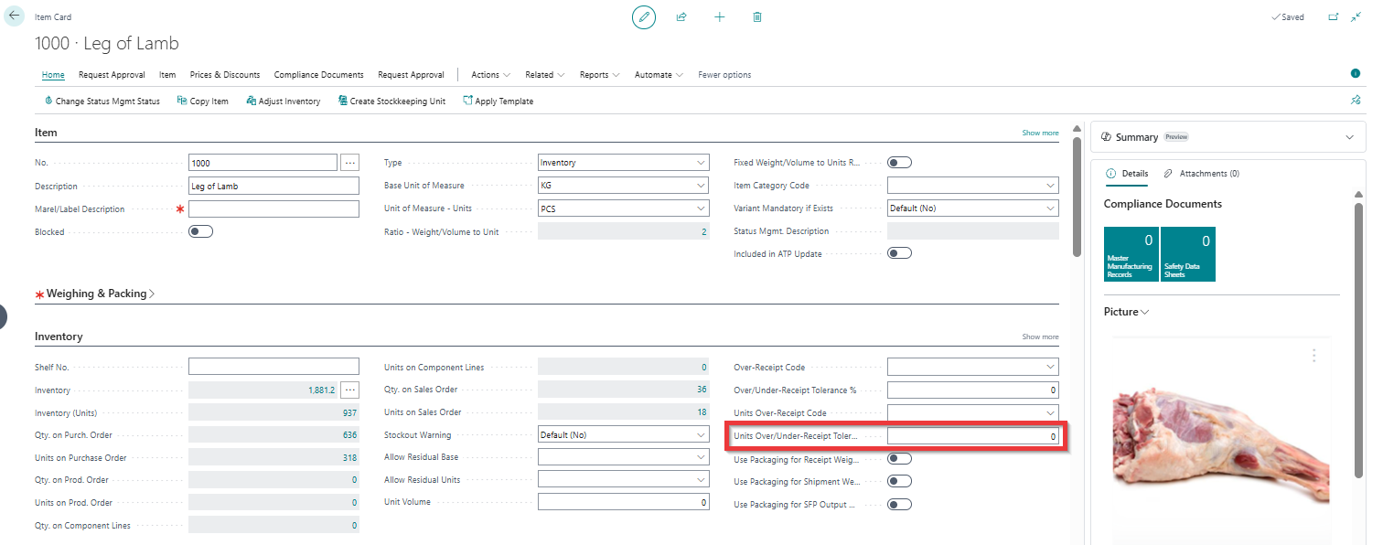This screenshot has height=545, width=1383.
Task: Delete item using trash icon
Action: point(757,17)
